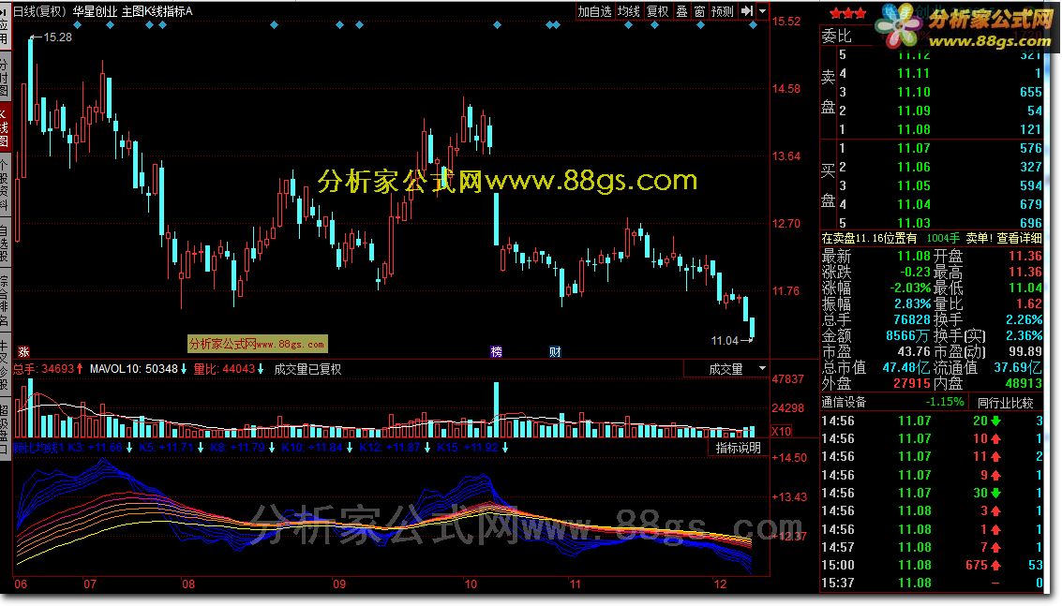The image size is (1062, 606).
Task: Click the 指标说明 button
Action: coord(739,448)
